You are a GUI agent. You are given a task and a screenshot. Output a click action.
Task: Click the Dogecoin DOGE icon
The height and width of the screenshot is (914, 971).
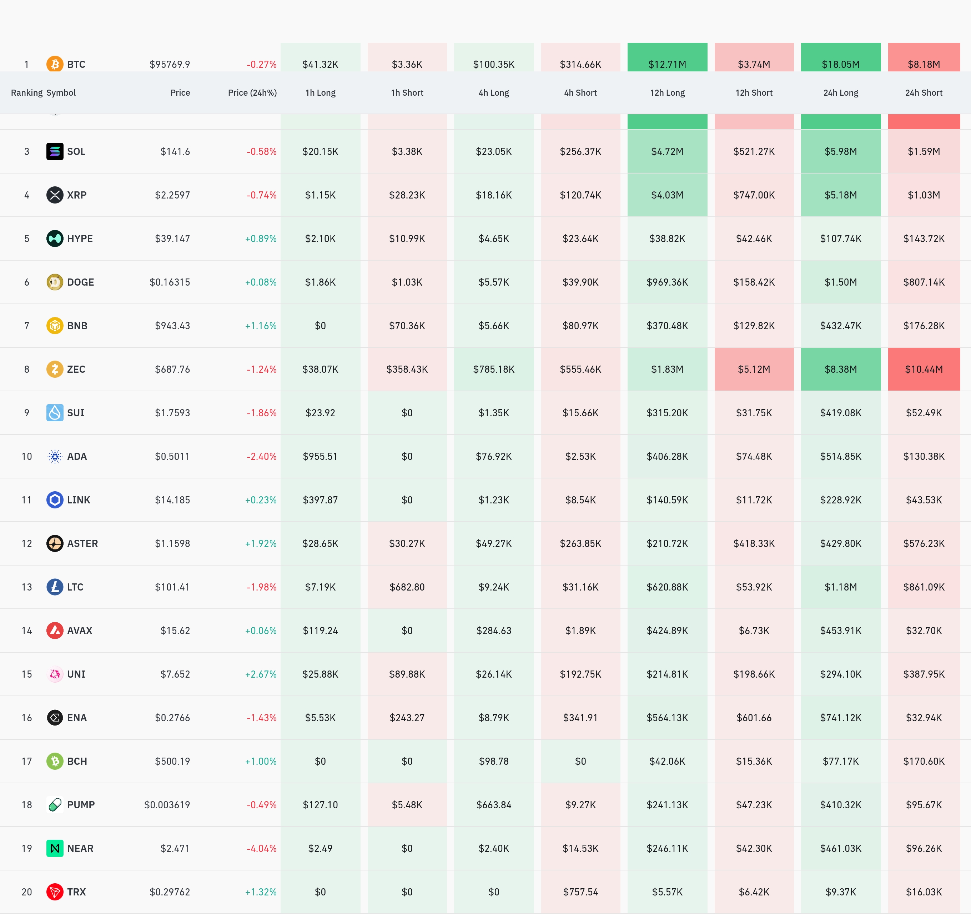point(55,282)
